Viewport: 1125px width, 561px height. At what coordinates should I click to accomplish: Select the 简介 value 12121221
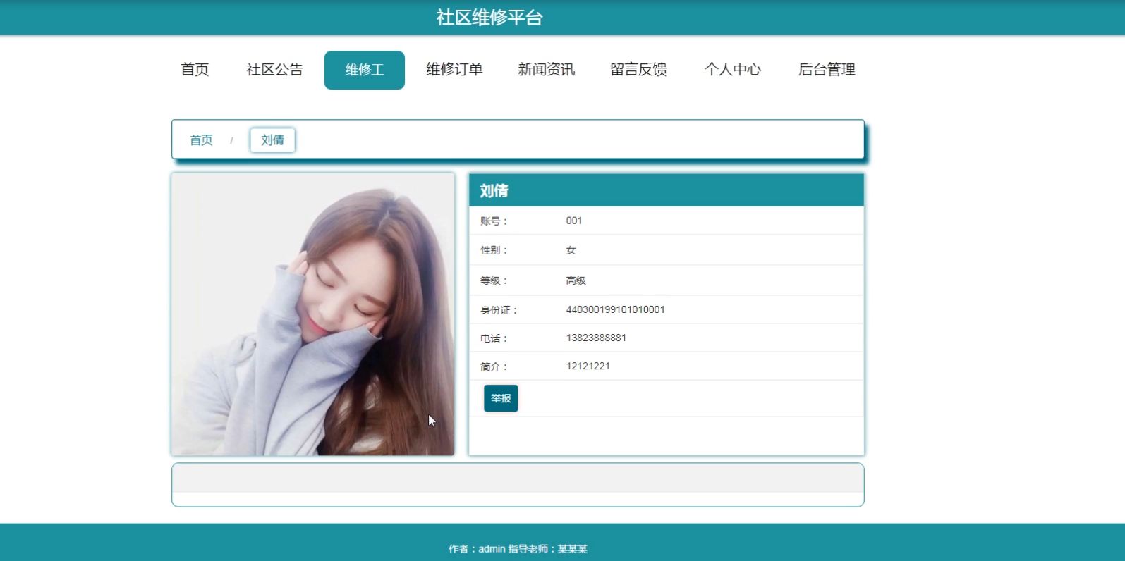[588, 366]
